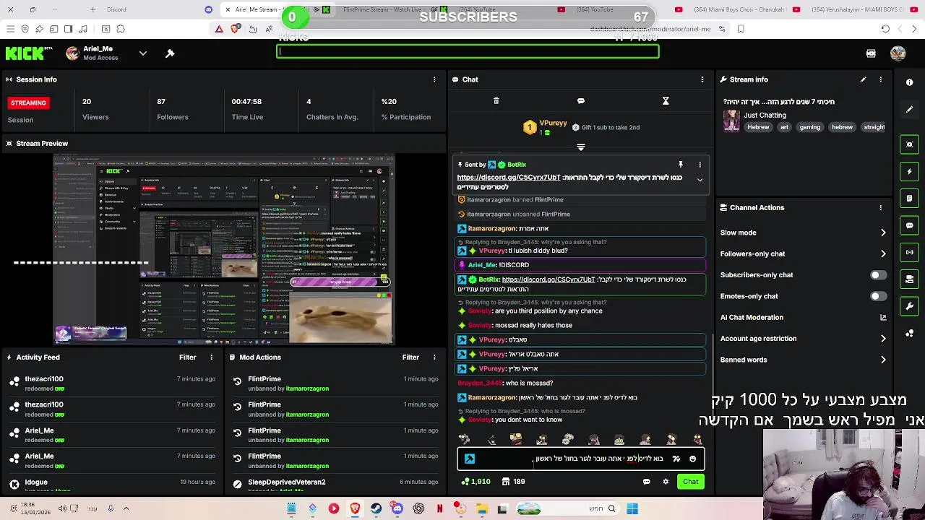925x520 pixels.
Task: Expand the pinned message chevron
Action: pyautogui.click(x=700, y=180)
